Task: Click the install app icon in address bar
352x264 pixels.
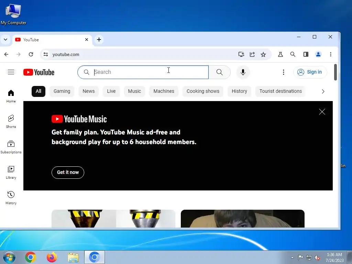Action: click(x=241, y=54)
